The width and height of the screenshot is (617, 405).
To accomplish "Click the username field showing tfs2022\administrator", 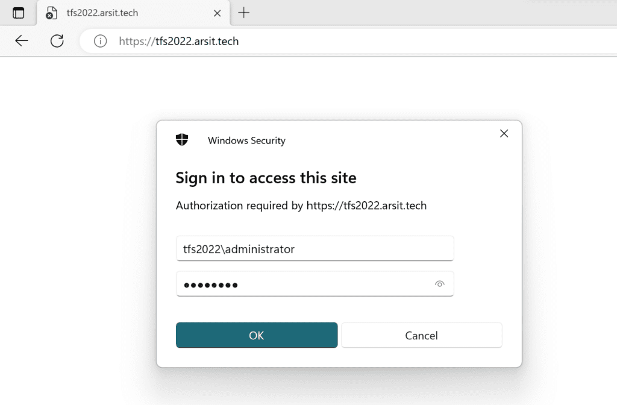I will tap(315, 248).
